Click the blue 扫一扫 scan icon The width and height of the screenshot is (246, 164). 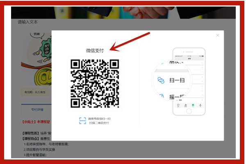(161, 80)
